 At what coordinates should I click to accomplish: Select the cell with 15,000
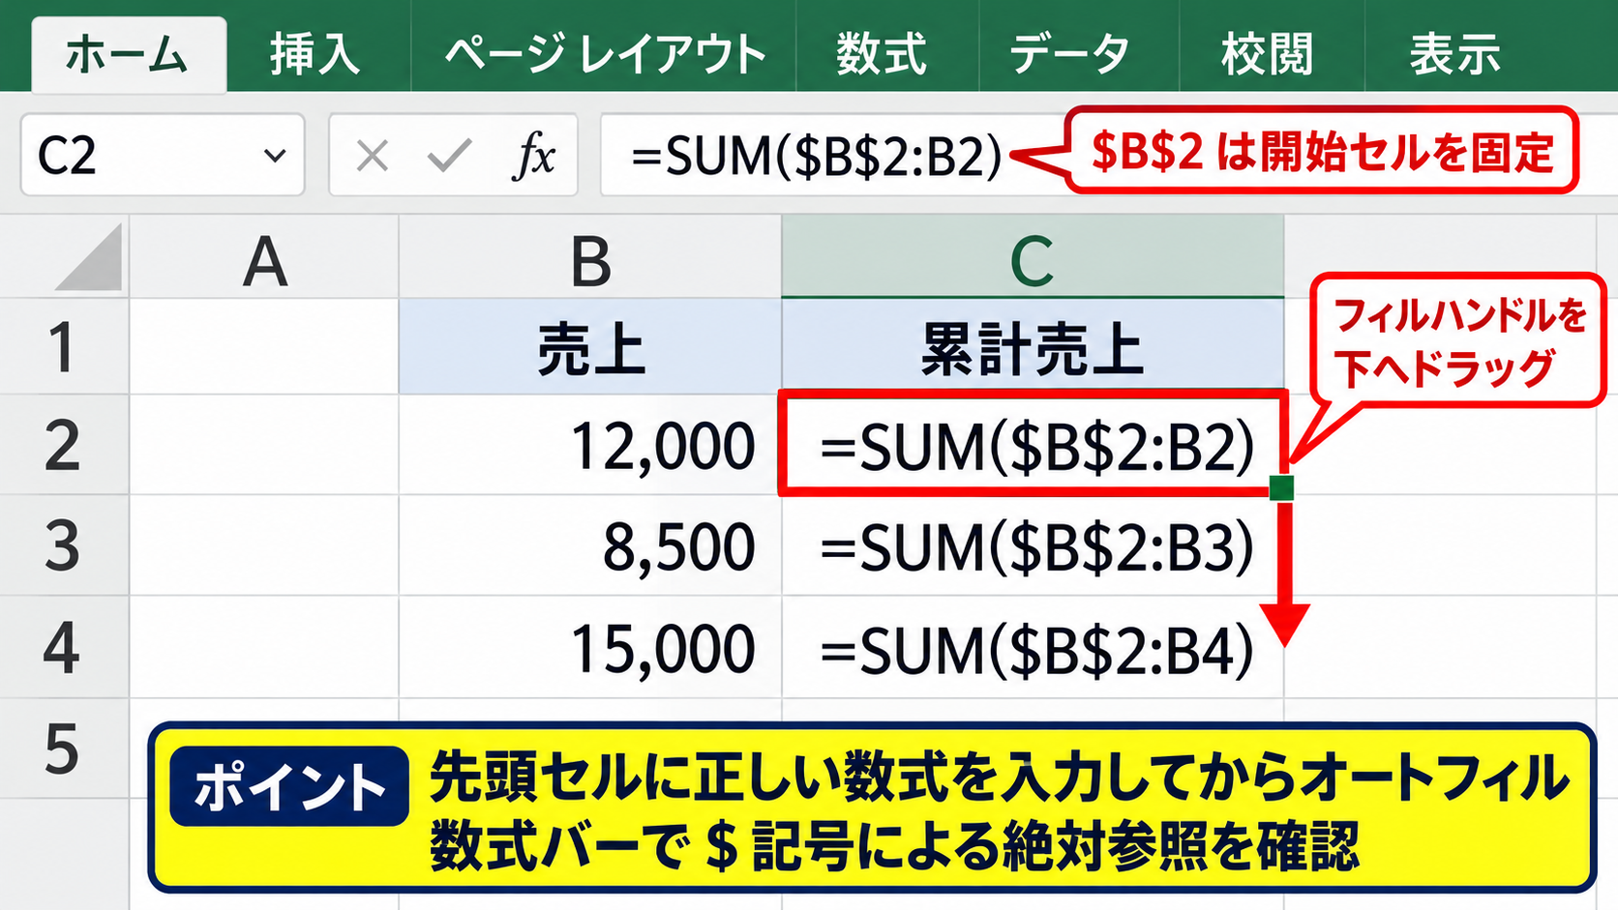590,647
